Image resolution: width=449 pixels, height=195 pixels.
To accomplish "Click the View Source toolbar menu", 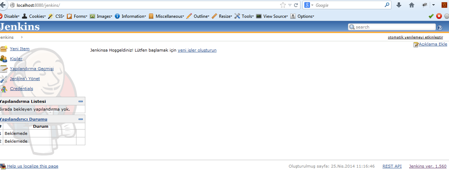I will [x=272, y=16].
